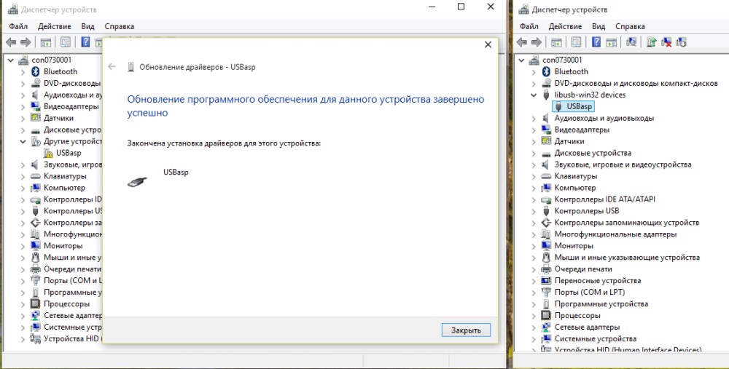Viewport: 729px width, 369px height.
Task: Click the Back arrow in the libusb-win32 window toolbar
Action: tap(522, 42)
